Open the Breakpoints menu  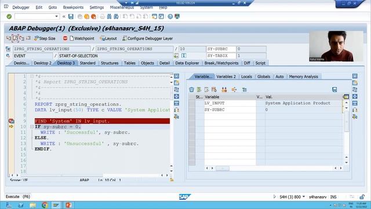coord(73,8)
